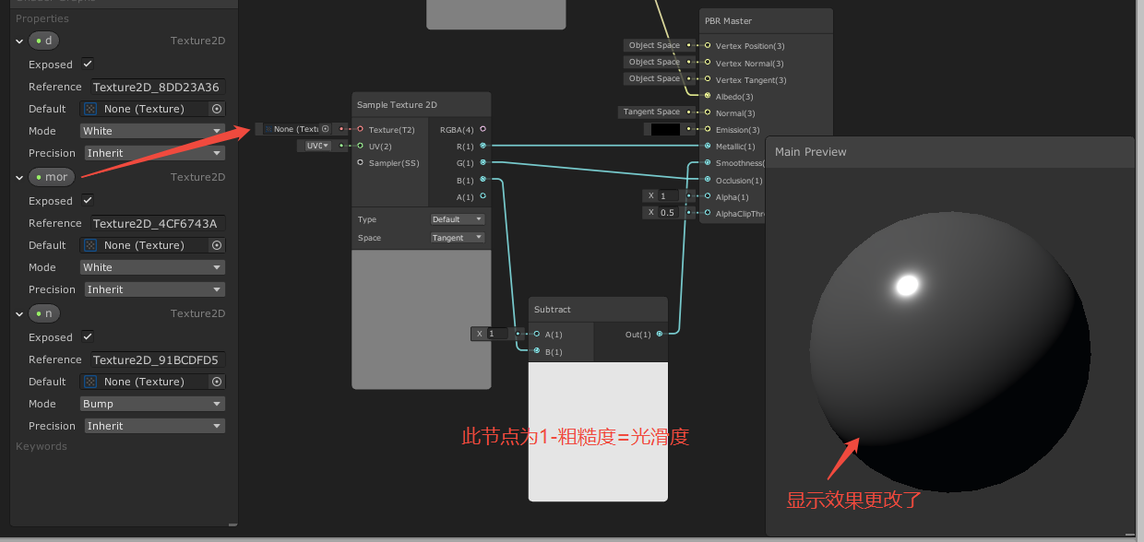Click the RGBA(4) output port
Screen dimensions: 1144x542
pyautogui.click(x=483, y=129)
